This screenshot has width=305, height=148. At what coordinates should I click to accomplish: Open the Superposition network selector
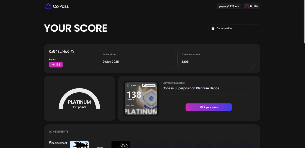click(x=234, y=28)
